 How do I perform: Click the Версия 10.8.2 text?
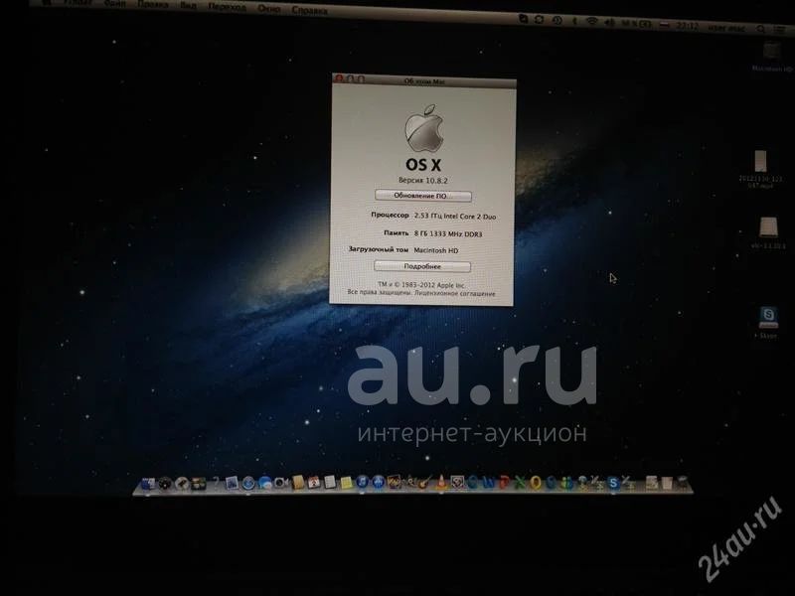(x=423, y=180)
